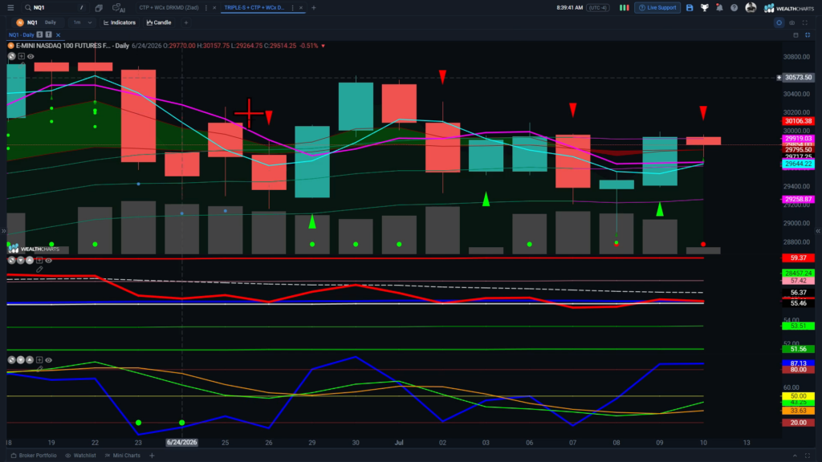Viewport: 822px width, 462px height.
Task: Click the magenta 29258.87 price label
Action: pyautogui.click(x=799, y=200)
